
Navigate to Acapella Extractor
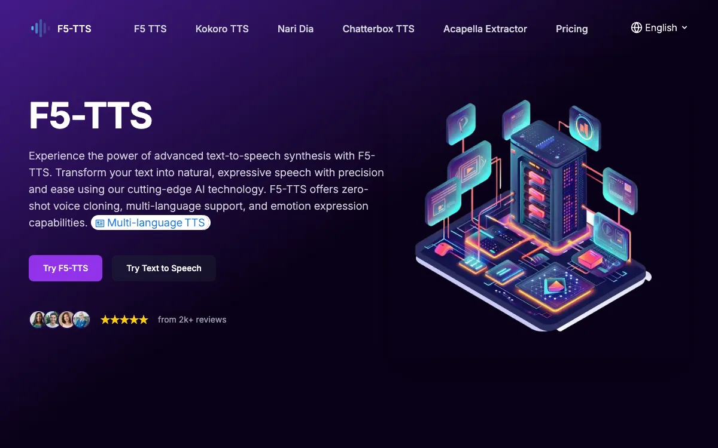point(485,29)
